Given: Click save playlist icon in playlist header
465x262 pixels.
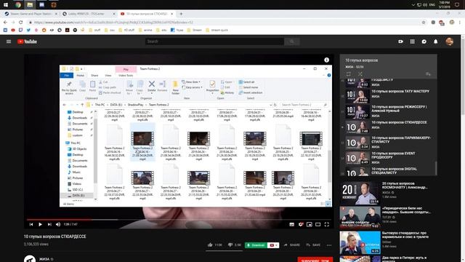Looking at the screenshot, I should 428,74.
